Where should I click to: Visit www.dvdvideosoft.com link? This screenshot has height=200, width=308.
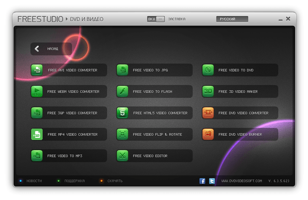pyautogui.click(x=242, y=181)
